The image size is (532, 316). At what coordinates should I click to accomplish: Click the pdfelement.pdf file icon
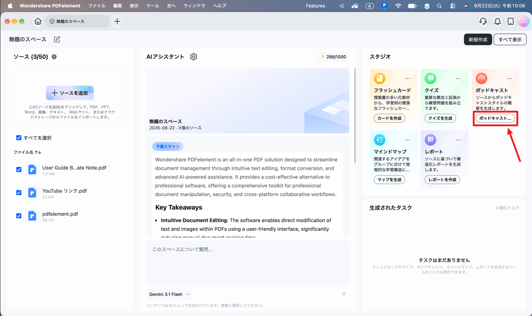tap(32, 216)
